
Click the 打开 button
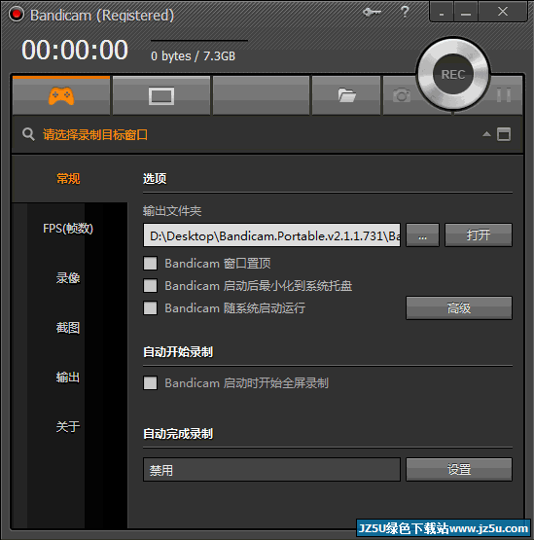click(479, 235)
